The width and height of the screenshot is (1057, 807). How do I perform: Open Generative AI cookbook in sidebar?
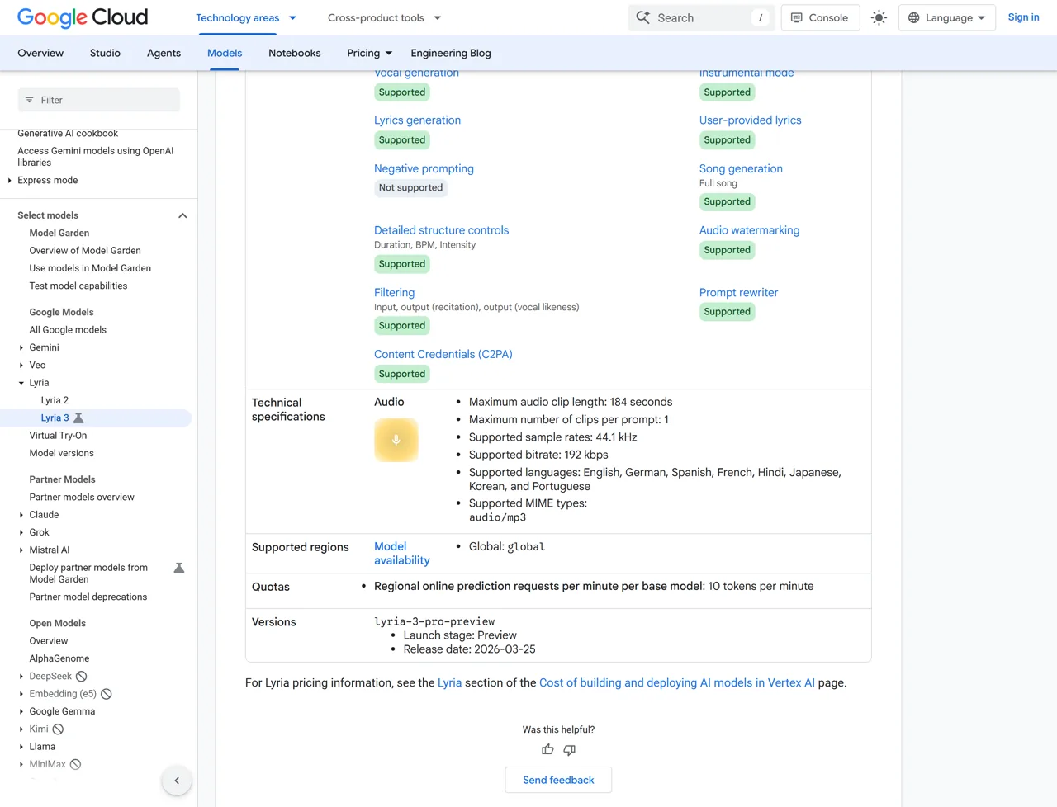click(68, 134)
